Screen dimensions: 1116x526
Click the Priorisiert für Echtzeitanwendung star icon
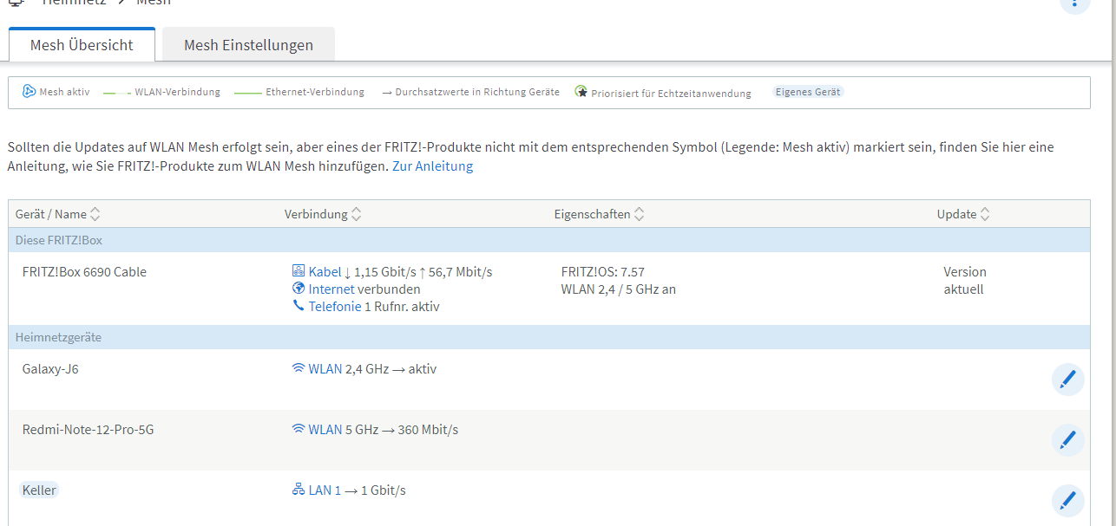(581, 91)
